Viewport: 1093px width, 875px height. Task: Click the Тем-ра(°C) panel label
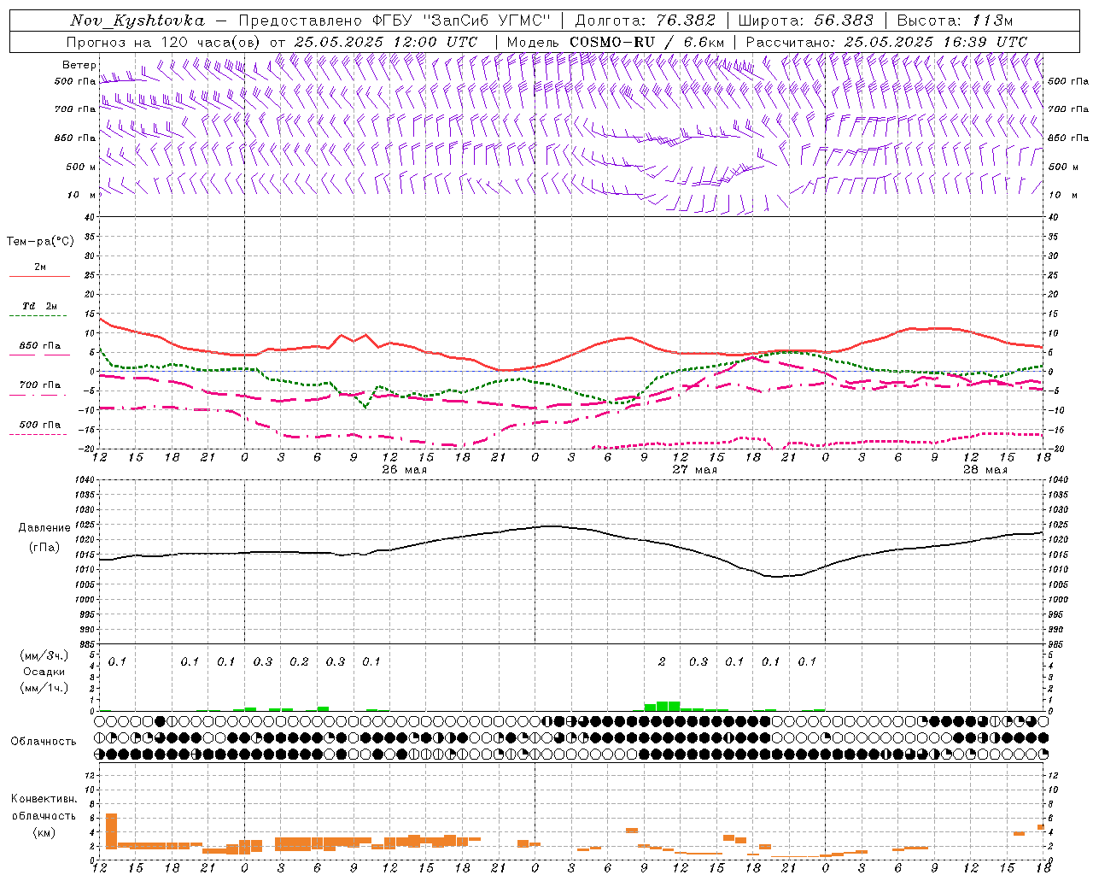click(x=40, y=242)
